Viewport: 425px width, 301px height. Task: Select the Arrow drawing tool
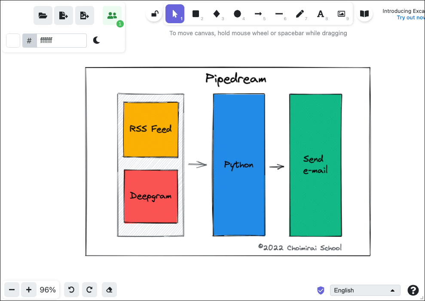[x=258, y=14]
